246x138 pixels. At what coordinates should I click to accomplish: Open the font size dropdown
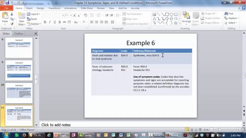[71, 15]
